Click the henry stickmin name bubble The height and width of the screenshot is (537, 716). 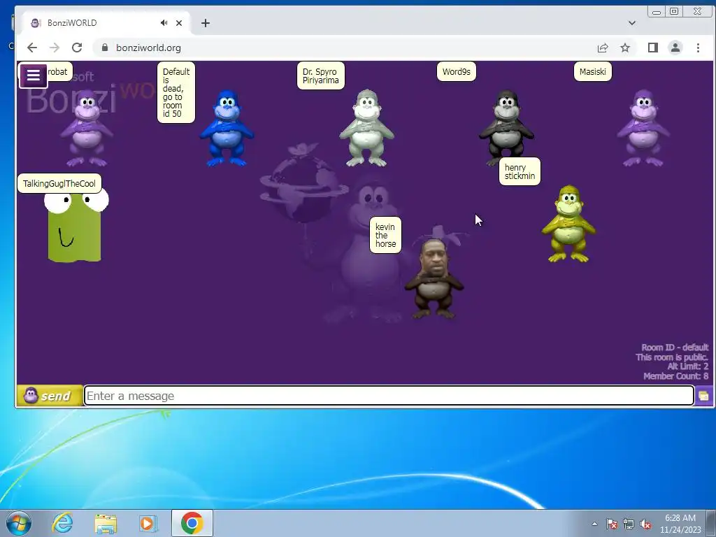520,172
